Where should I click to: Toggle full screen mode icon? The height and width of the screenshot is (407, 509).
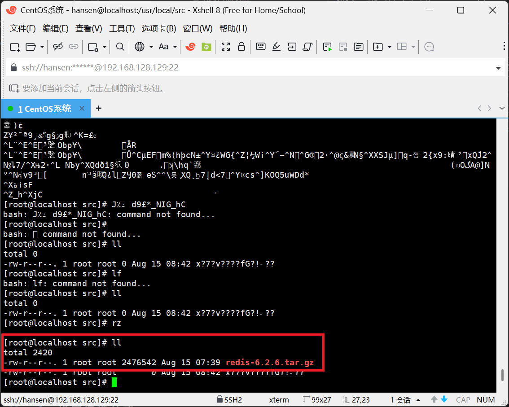point(226,47)
